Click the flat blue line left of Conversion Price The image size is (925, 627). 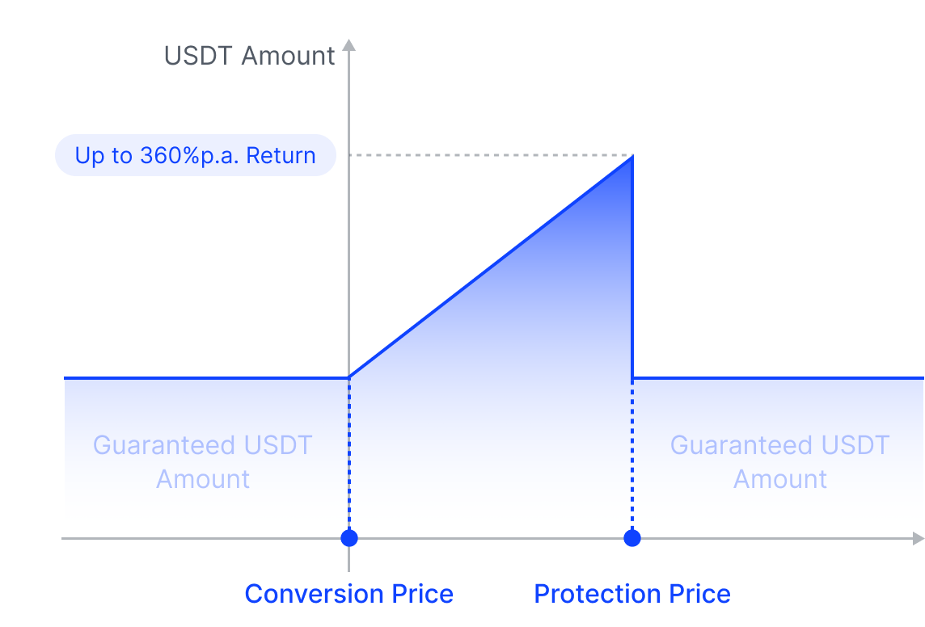point(206,377)
